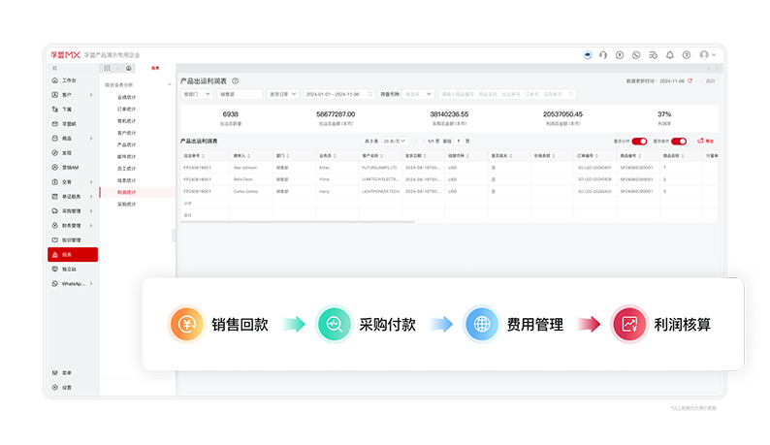This screenshot has width=770, height=445.
Task: Refresh data using red refresh icon
Action: click(690, 81)
